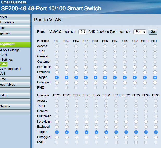The image size is (161, 148).
Task: Check the PVID checkbox for FE1
Action: coord(57,88)
